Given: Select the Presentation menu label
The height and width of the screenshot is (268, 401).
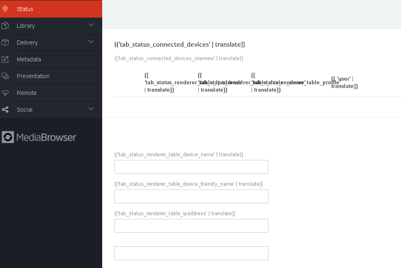Looking at the screenshot, I should [33, 76].
